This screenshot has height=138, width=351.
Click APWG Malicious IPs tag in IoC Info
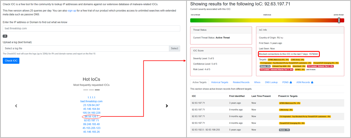[278, 60]
